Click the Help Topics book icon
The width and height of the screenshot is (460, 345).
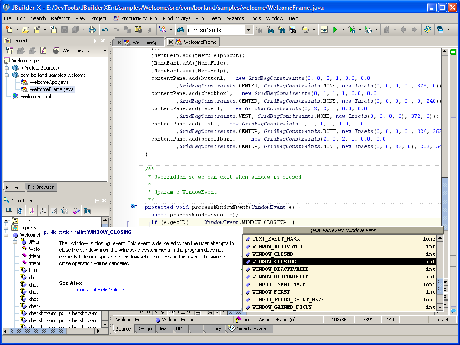(427, 30)
